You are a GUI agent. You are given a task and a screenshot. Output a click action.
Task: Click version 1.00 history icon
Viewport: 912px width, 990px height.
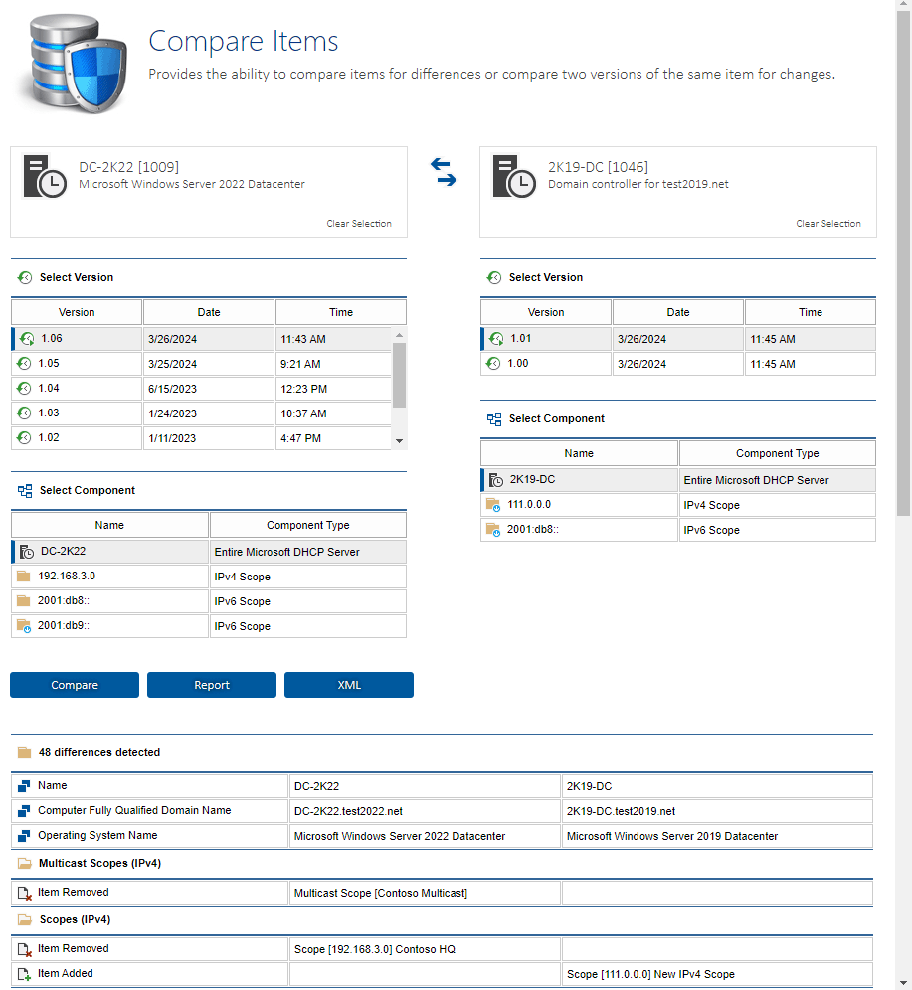493,364
